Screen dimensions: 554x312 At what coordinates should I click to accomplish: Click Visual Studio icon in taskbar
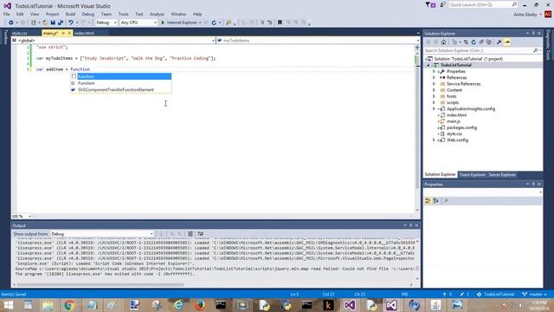click(350, 305)
